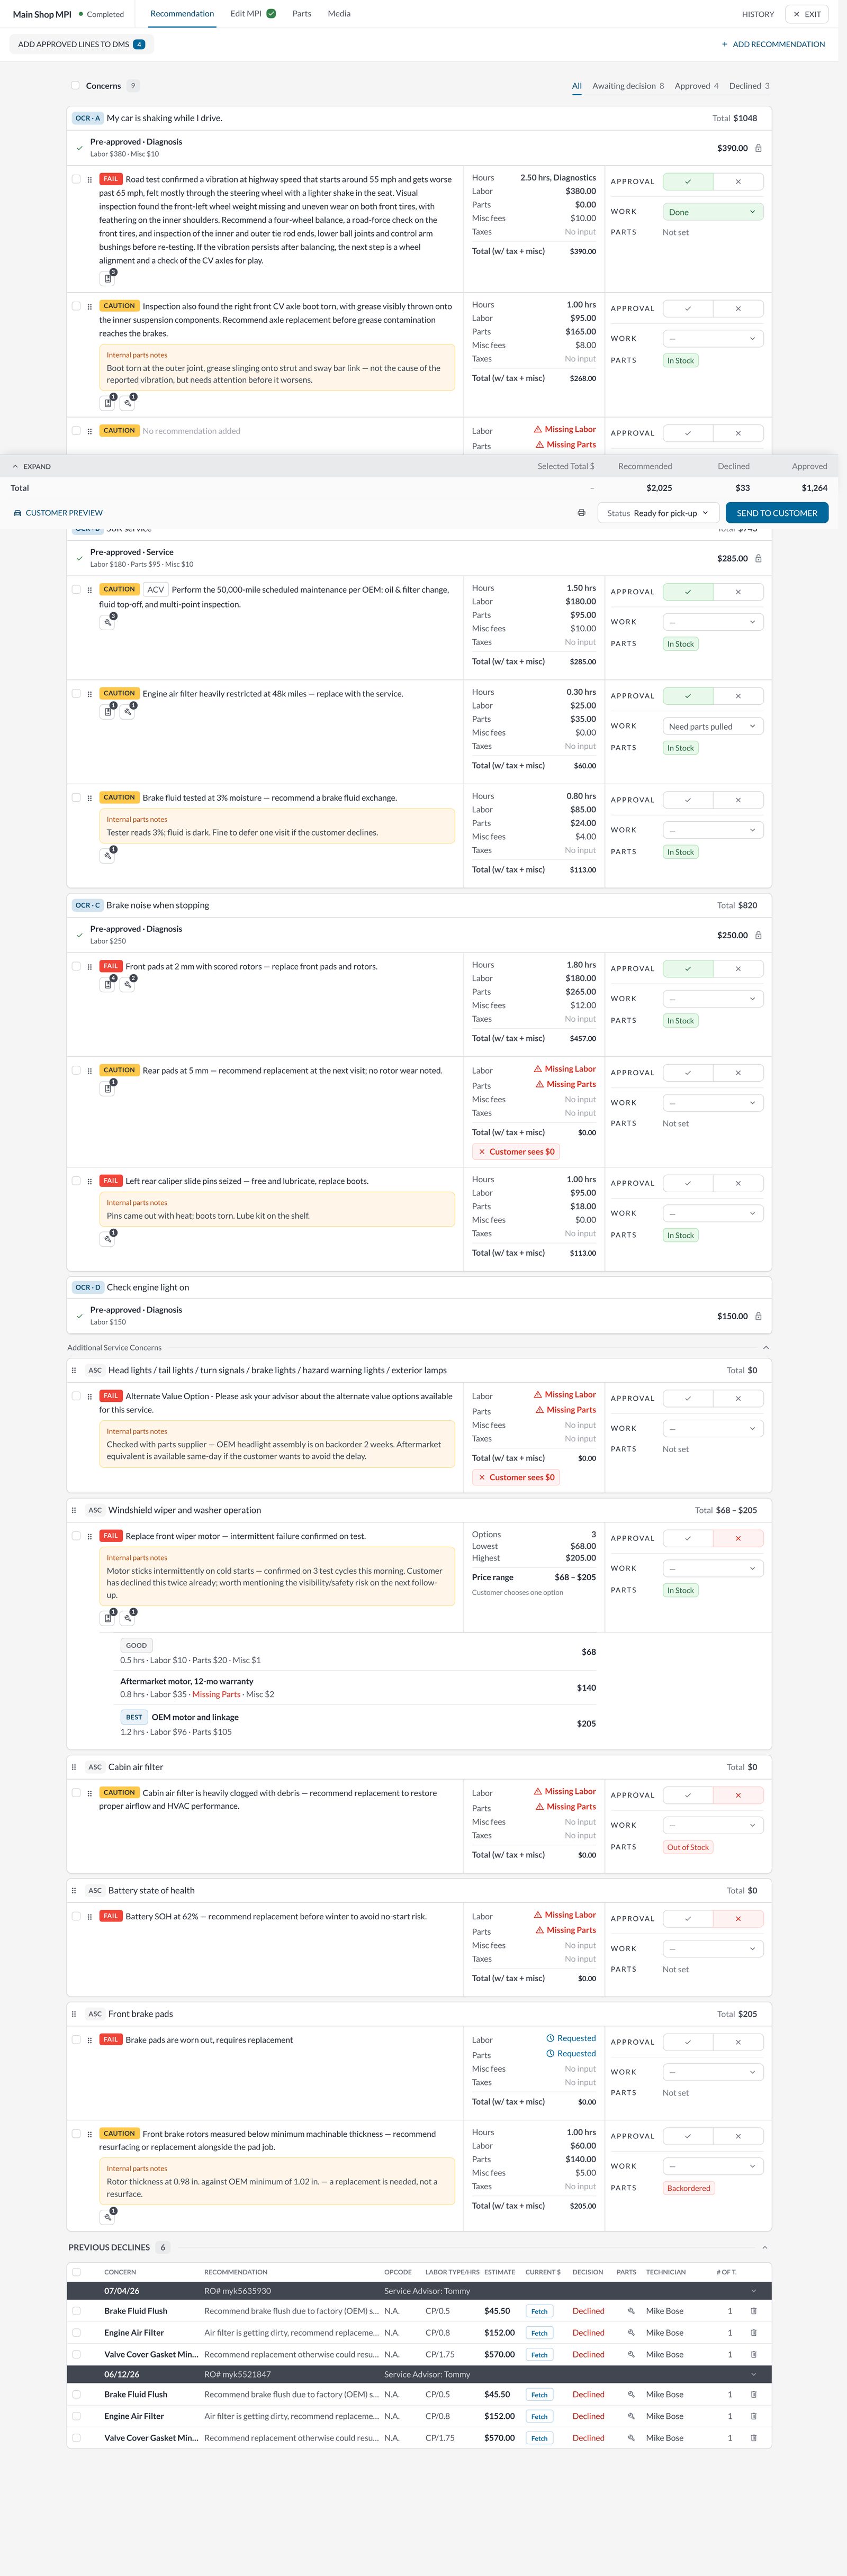The image size is (847, 2576).
Task: Open the Work dropdown showing Need parts pulled
Action: (x=713, y=726)
